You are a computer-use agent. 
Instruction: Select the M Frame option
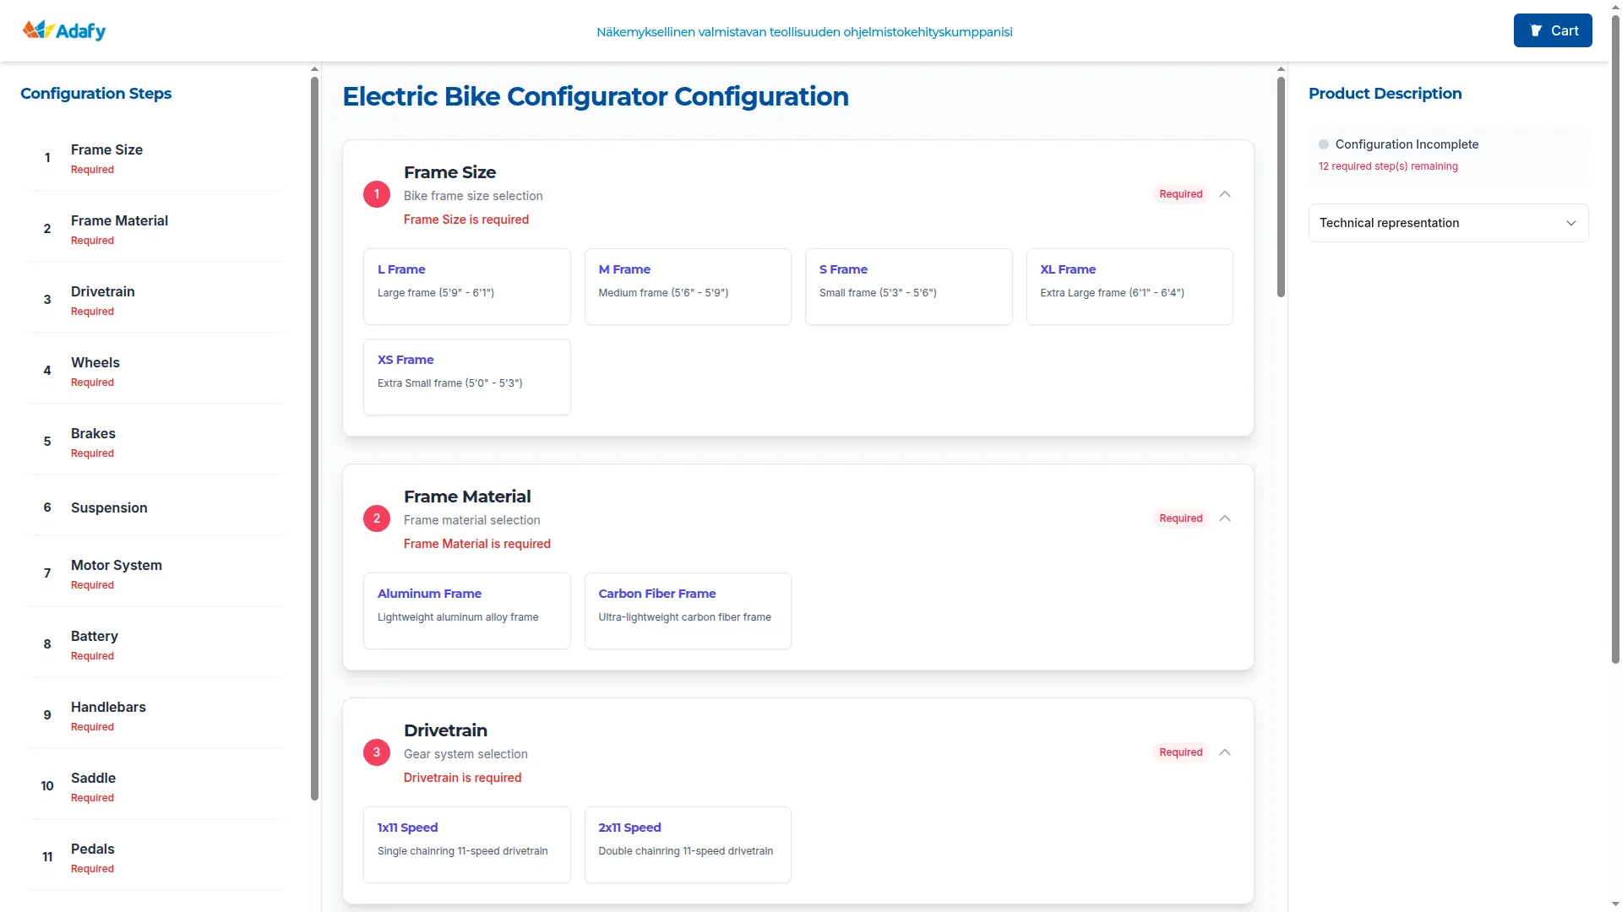[688, 286]
